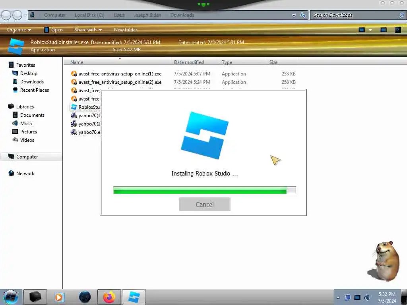
Task: Open the Organize menu
Action: (19, 30)
